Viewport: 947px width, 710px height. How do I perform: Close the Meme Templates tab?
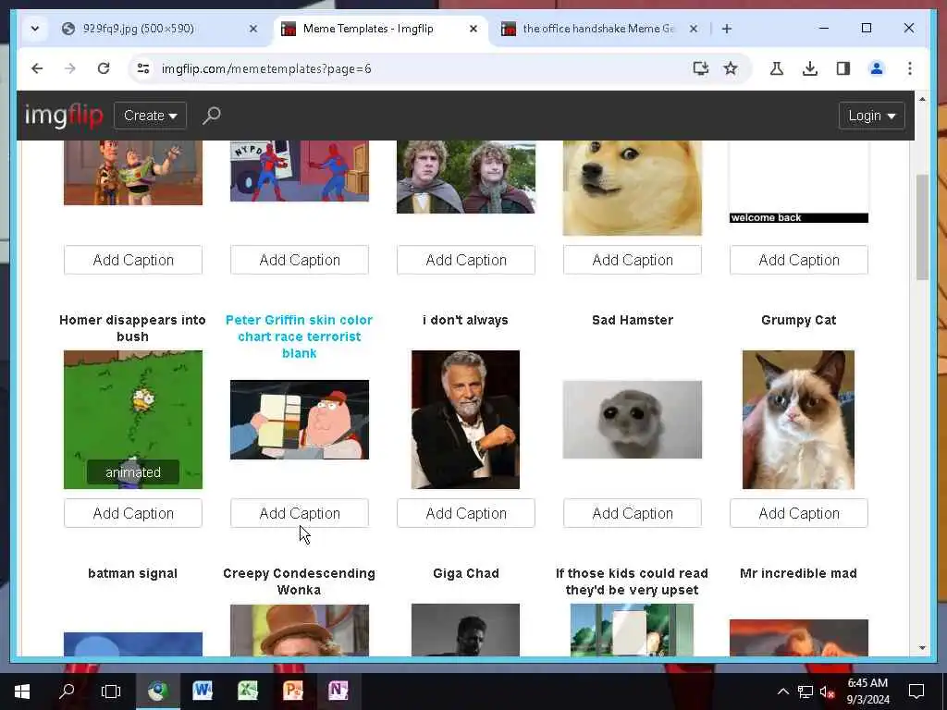tap(473, 29)
